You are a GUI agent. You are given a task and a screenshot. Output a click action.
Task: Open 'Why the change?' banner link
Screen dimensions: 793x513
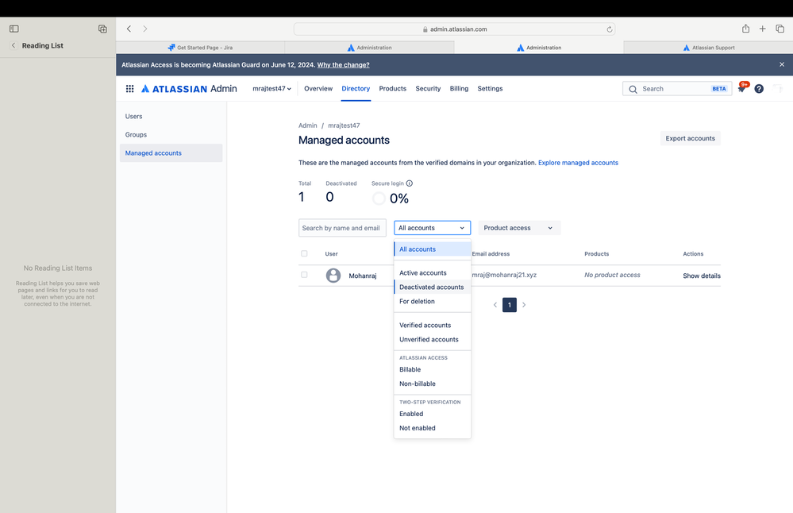coord(344,65)
